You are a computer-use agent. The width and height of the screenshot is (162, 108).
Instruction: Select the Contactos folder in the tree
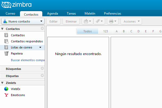(x=22, y=35)
